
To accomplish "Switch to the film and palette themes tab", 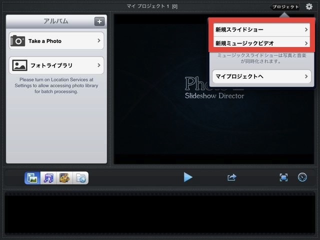I will 64,178.
